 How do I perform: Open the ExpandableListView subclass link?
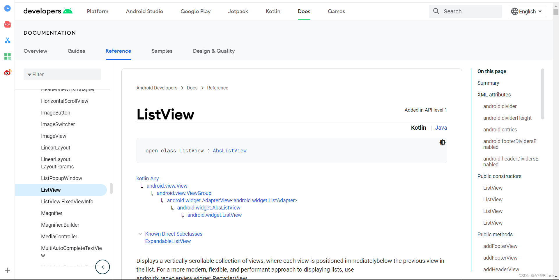[168, 241]
